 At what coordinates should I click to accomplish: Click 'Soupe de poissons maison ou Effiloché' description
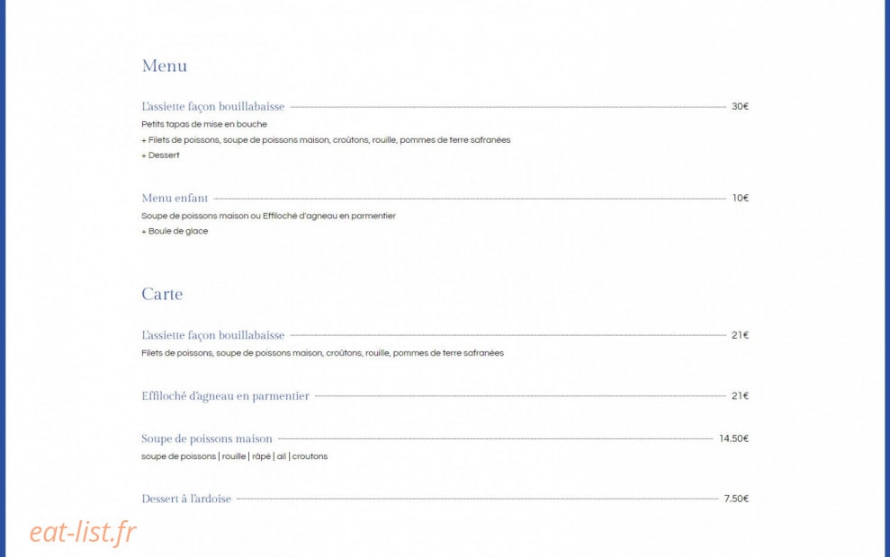click(x=268, y=216)
